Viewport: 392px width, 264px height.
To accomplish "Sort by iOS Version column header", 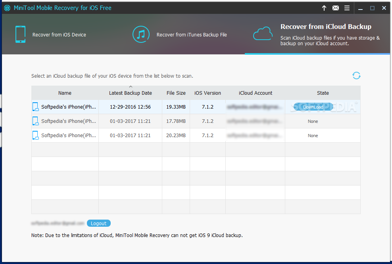I will pos(208,93).
